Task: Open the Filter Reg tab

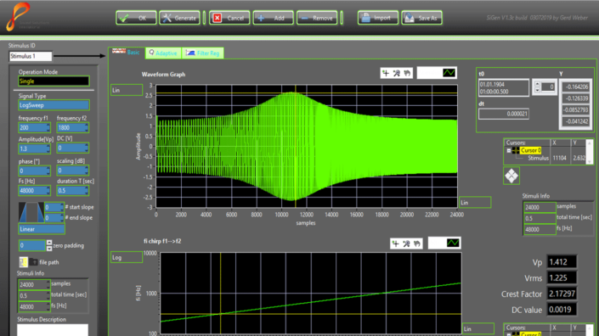Action: pos(203,53)
